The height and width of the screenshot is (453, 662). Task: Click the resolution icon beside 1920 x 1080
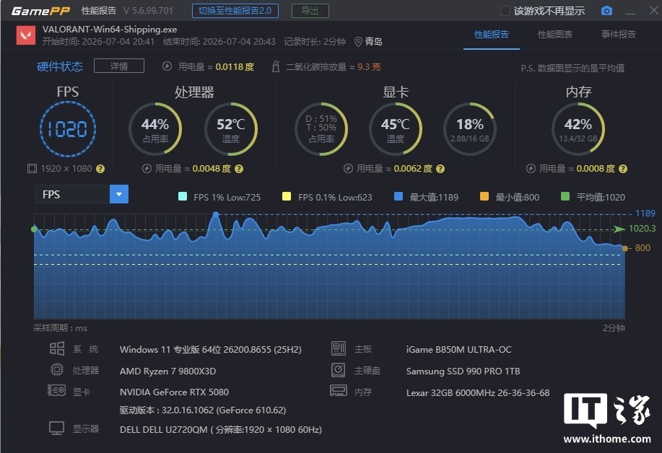click(x=32, y=169)
